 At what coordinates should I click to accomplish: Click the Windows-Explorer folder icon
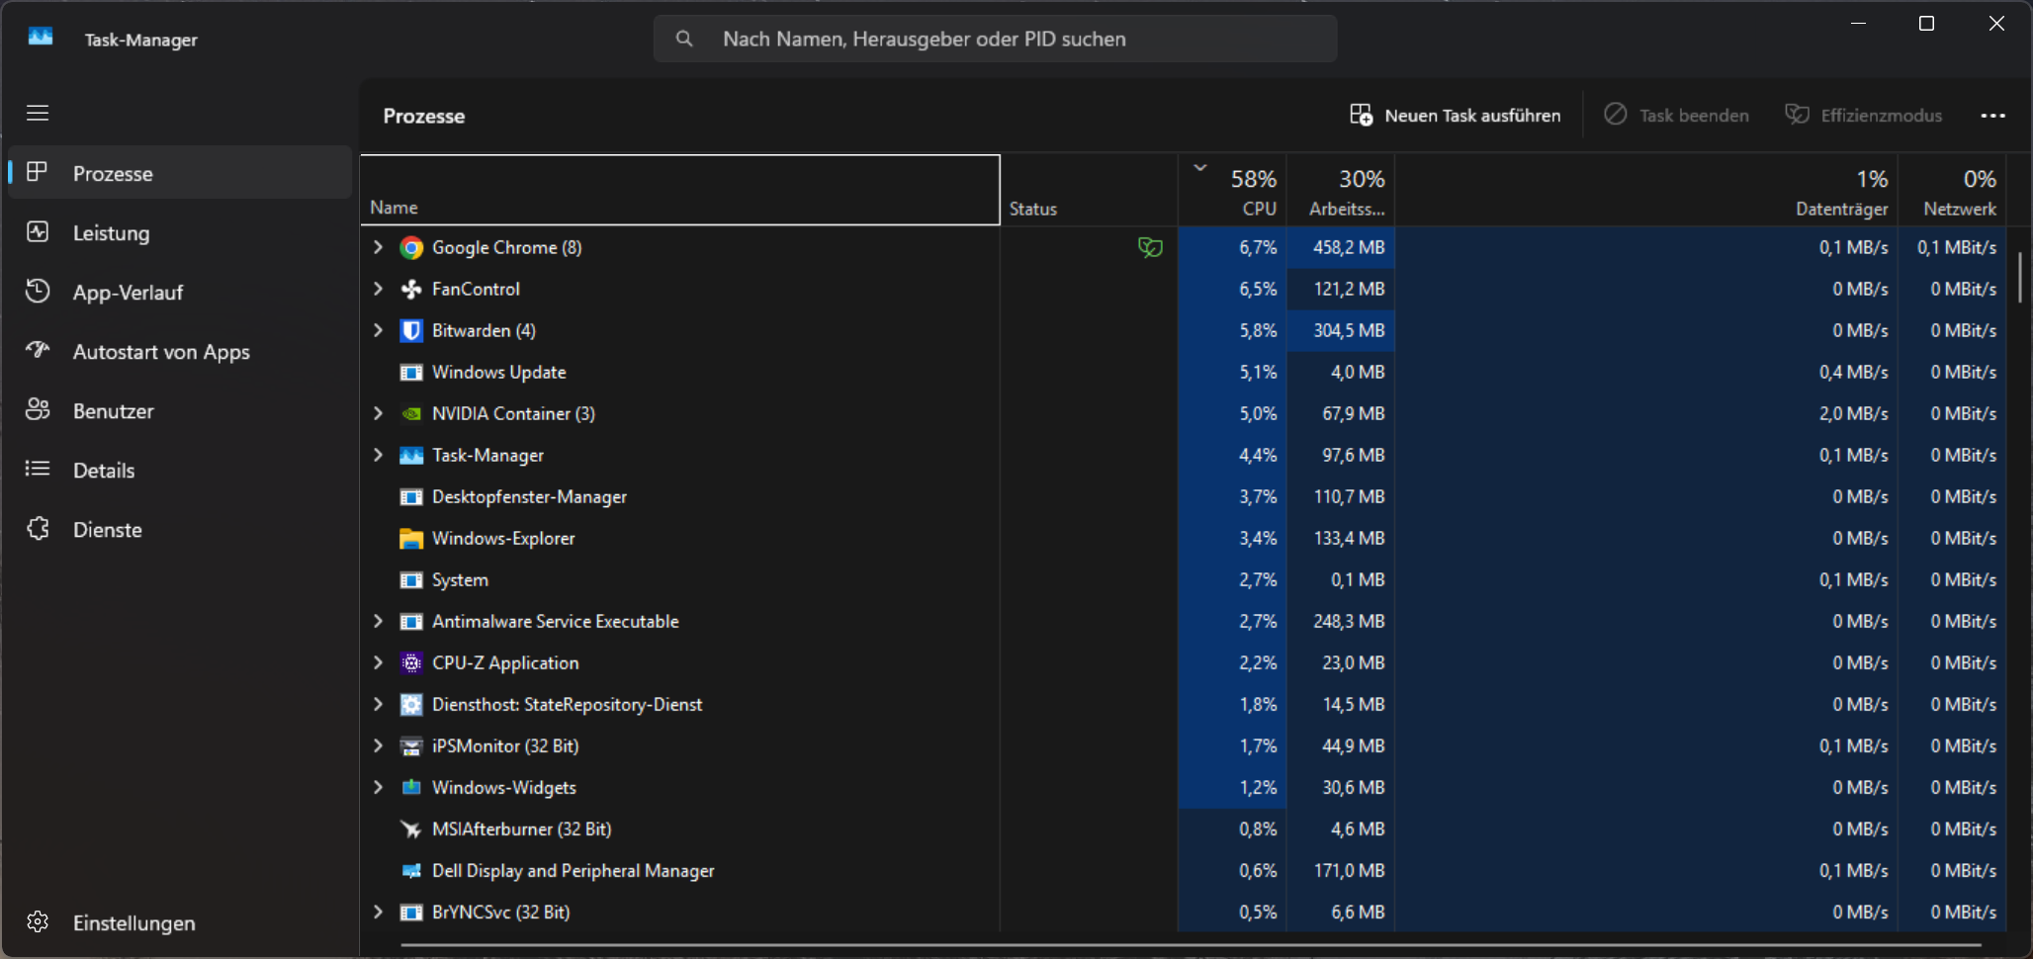pos(411,539)
